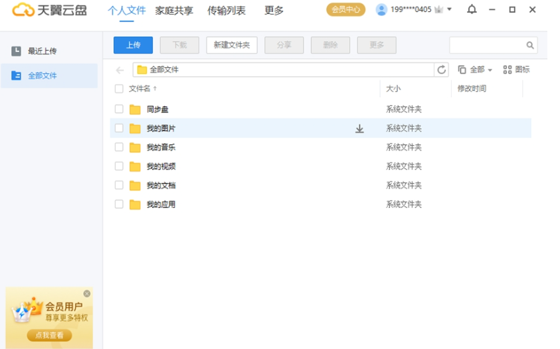Click the magnifier search icon
Screen dimensions: 560x349
coord(530,45)
